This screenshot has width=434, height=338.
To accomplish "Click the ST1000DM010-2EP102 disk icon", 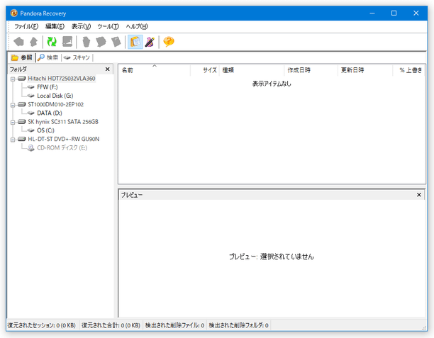I will (x=22, y=105).
